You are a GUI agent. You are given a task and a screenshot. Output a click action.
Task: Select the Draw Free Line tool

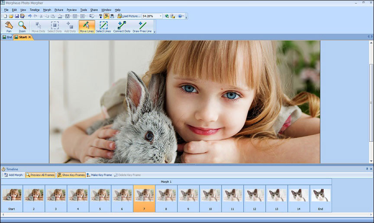click(x=142, y=26)
